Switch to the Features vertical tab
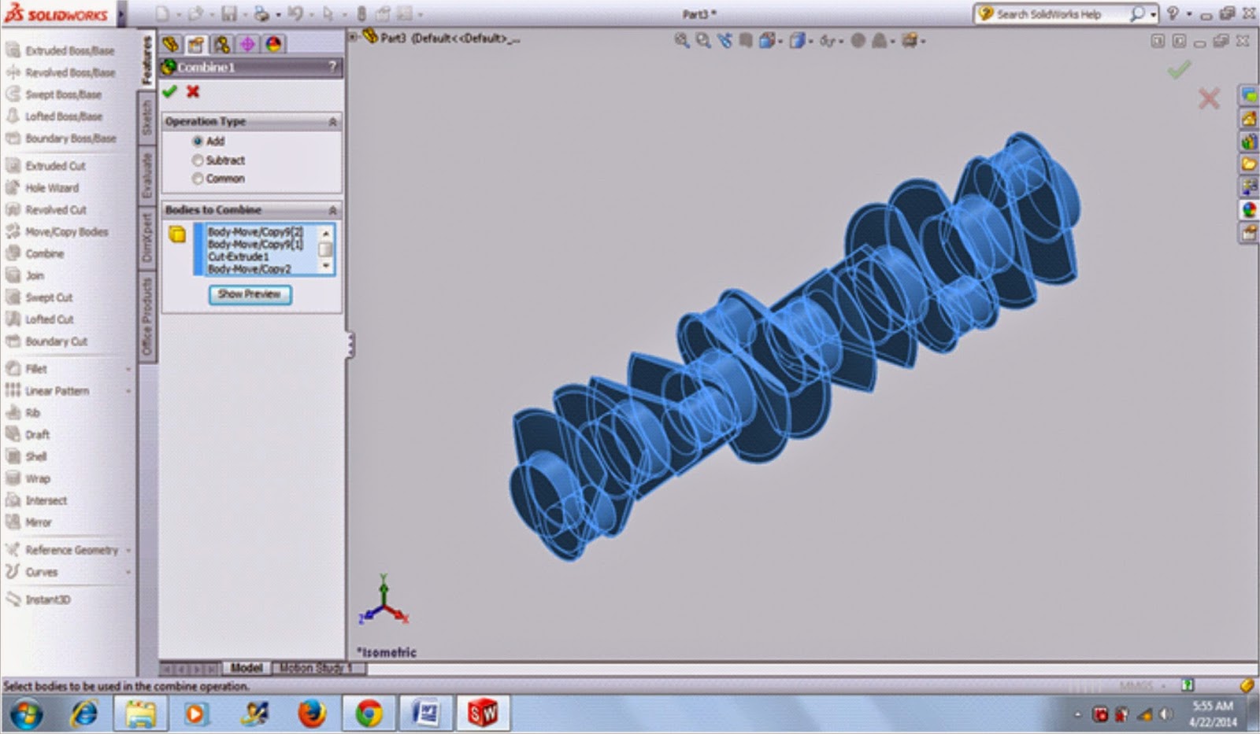Image resolution: width=1260 pixels, height=734 pixels. pyautogui.click(x=146, y=61)
